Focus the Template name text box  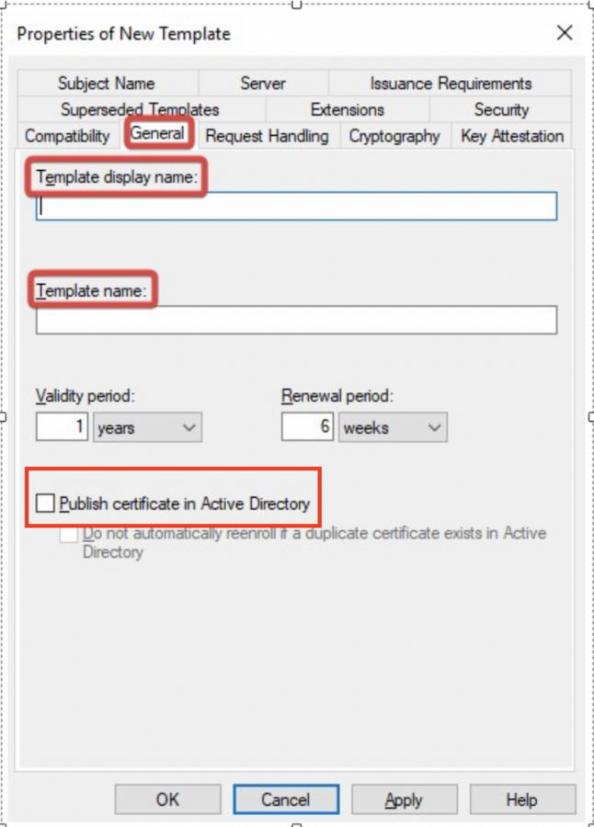(296, 320)
